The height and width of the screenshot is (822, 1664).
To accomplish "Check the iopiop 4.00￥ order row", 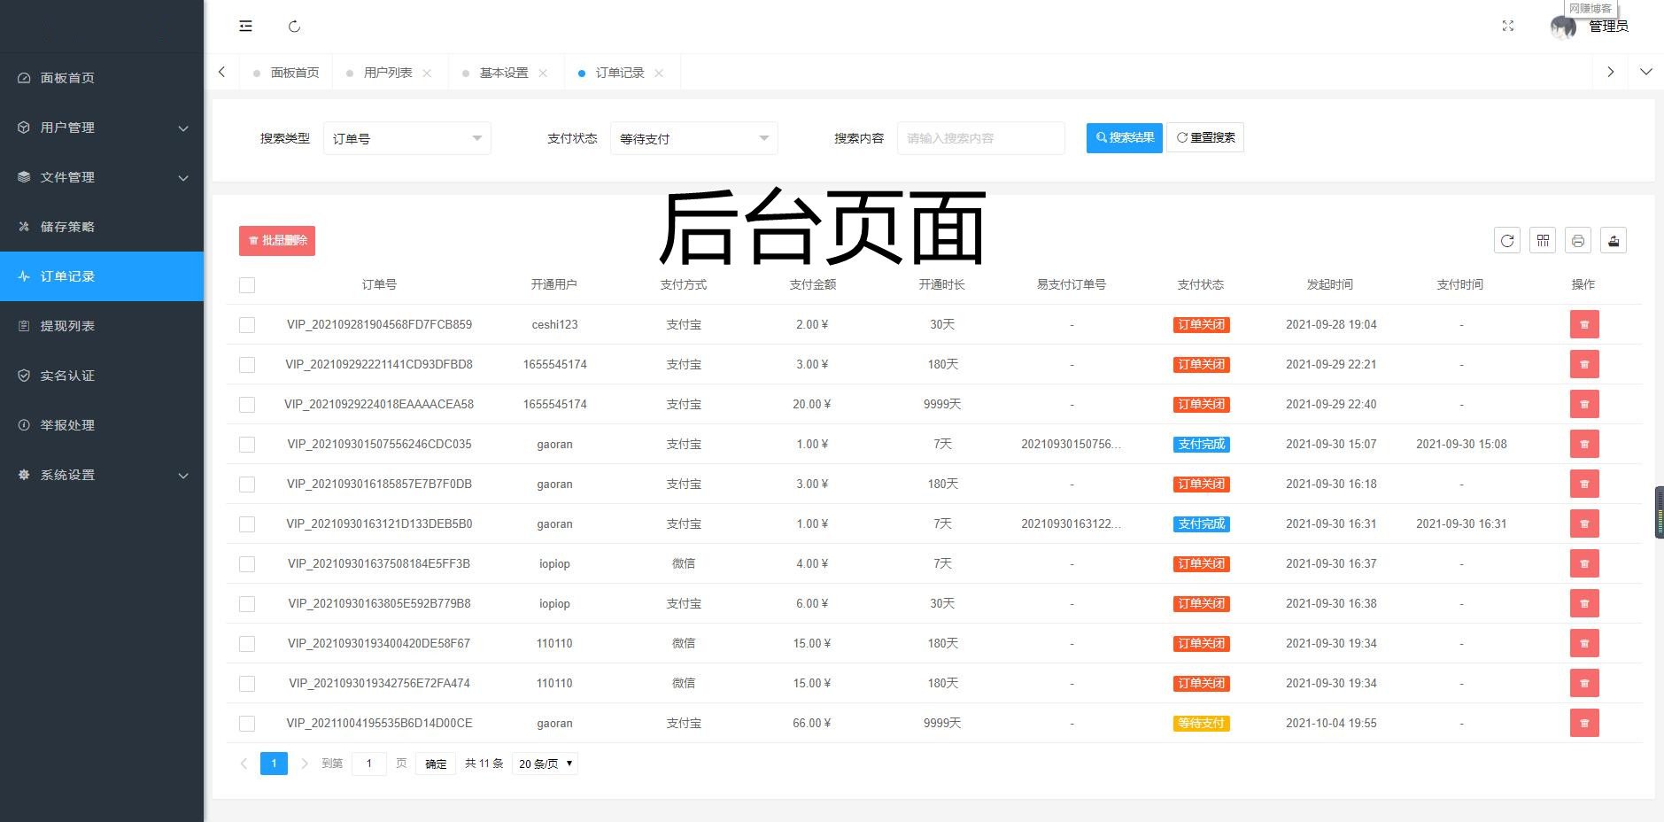I will pyautogui.click(x=247, y=564).
